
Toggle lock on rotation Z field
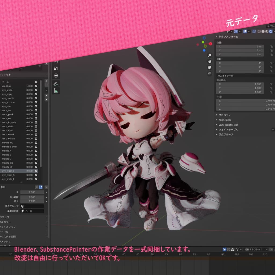click(272, 71)
